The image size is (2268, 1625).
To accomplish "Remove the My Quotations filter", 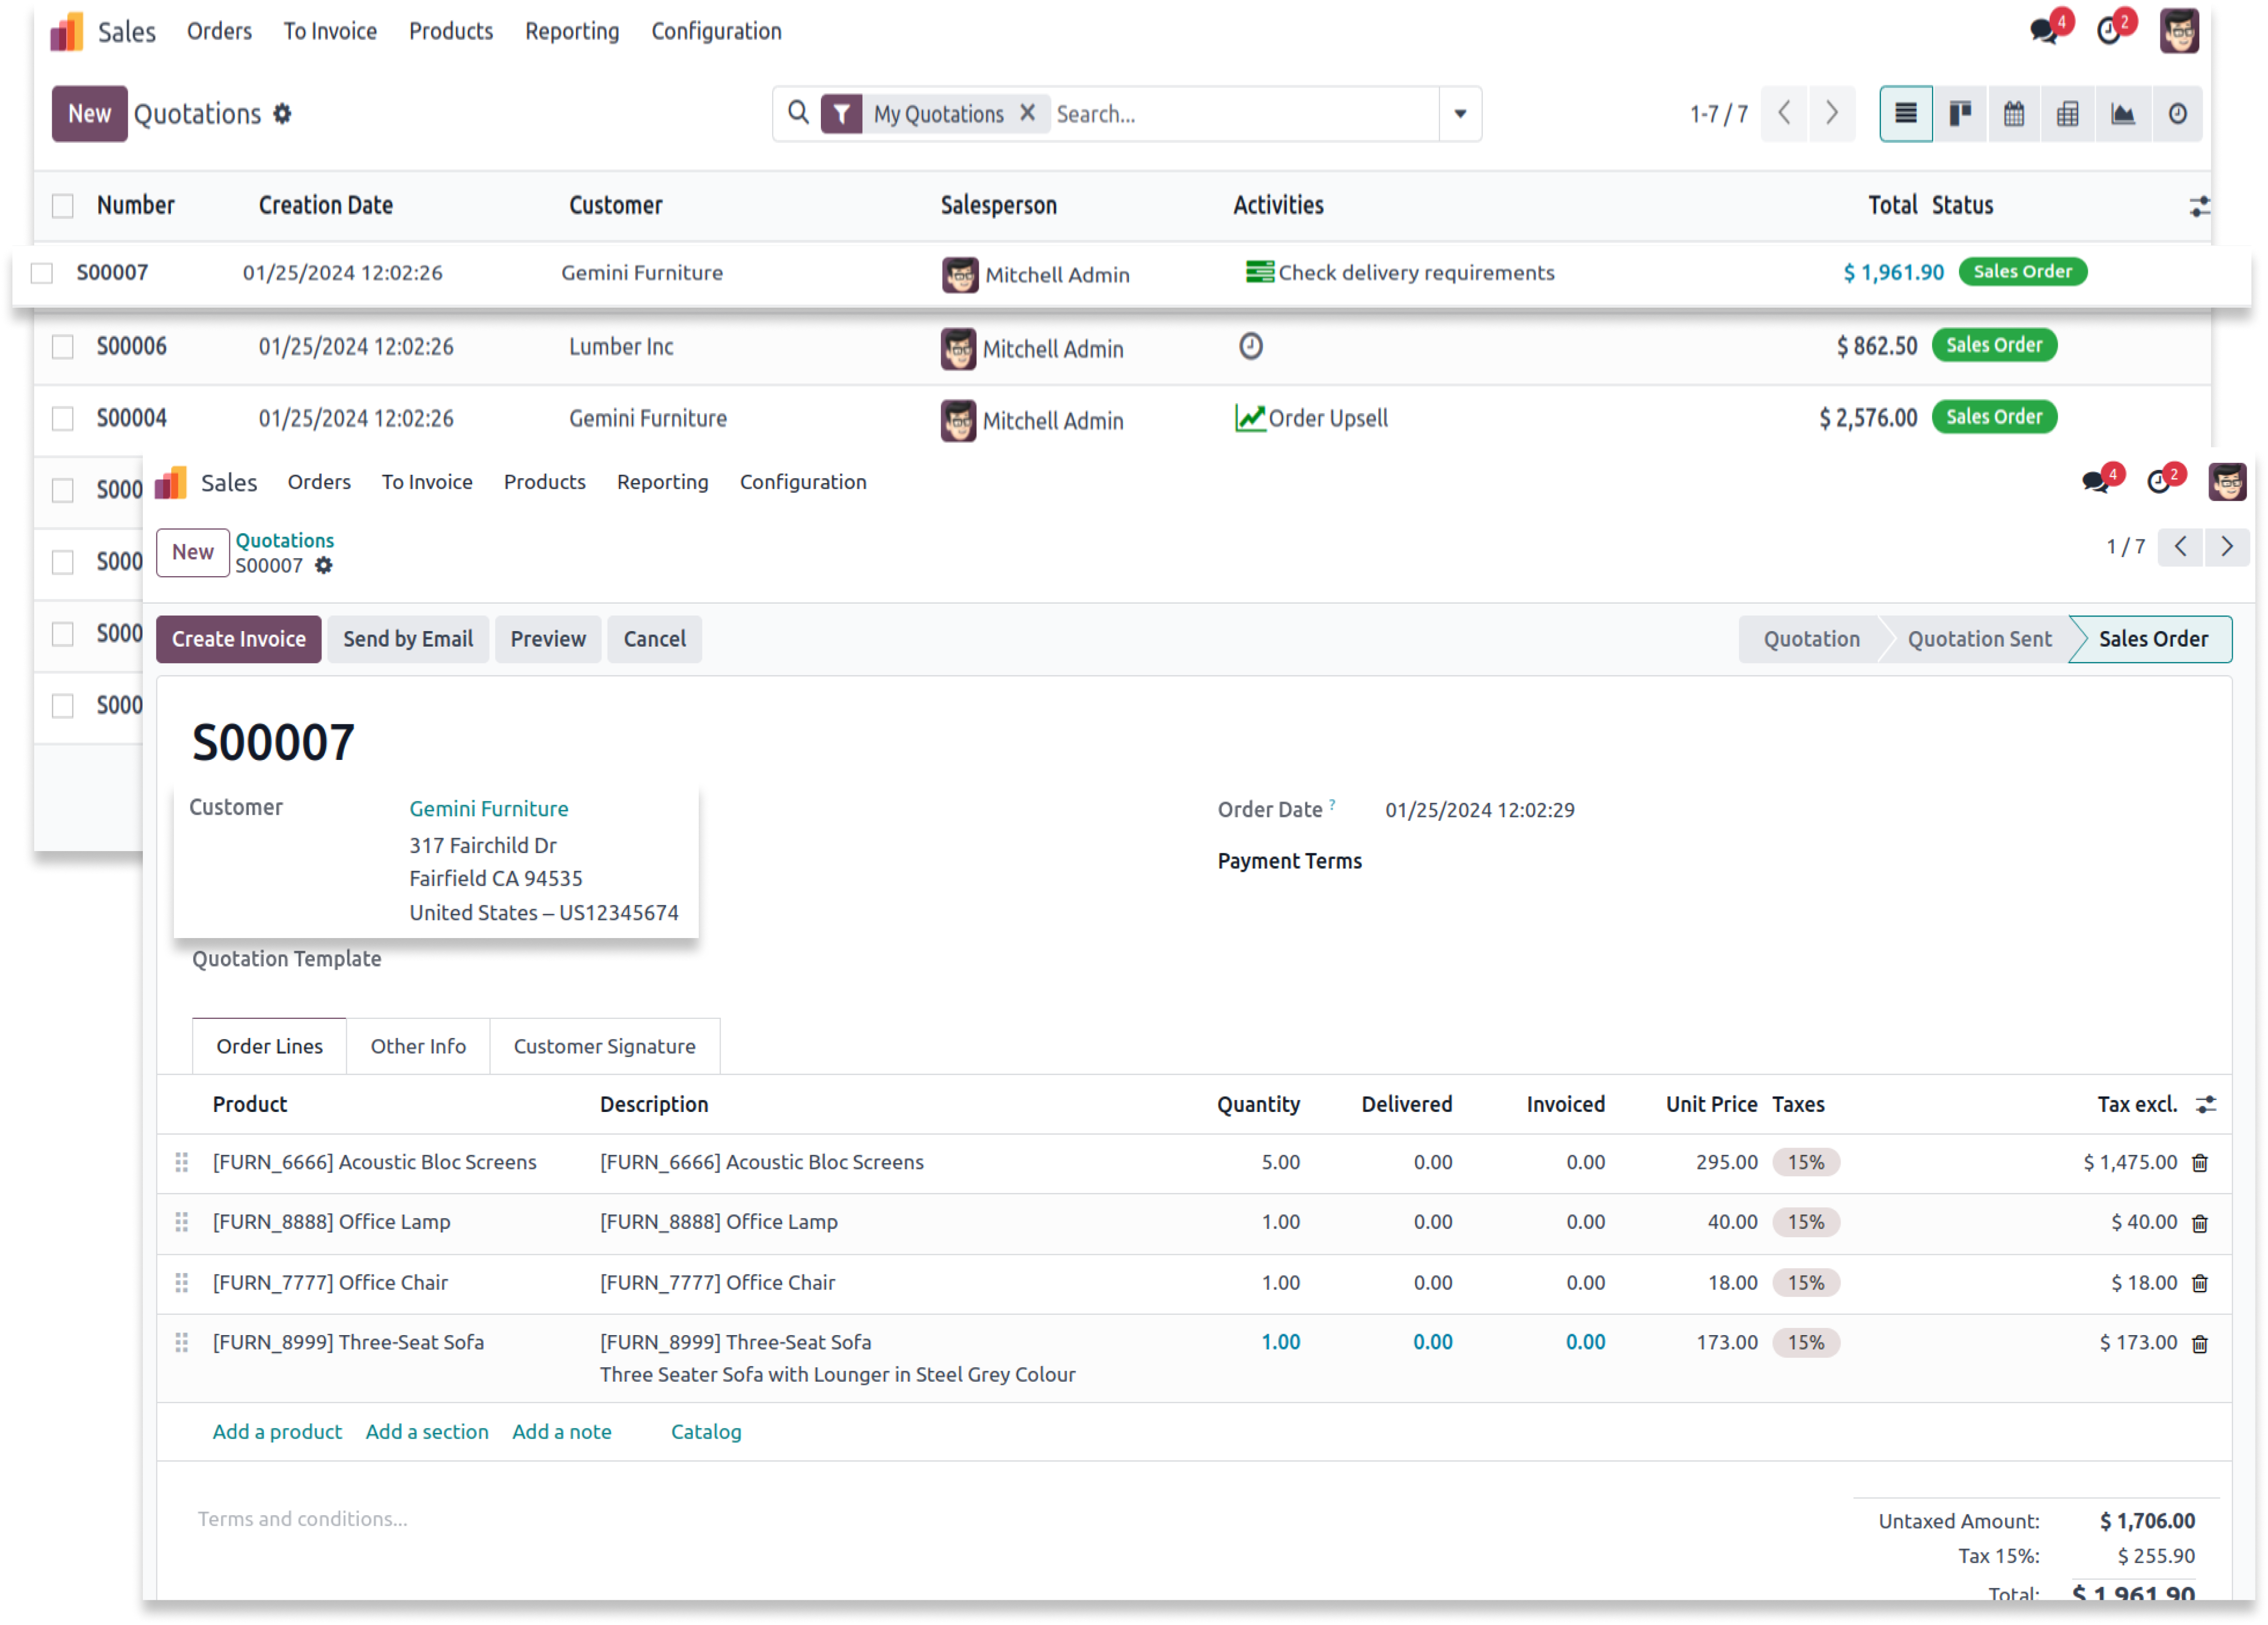I will [x=1027, y=113].
